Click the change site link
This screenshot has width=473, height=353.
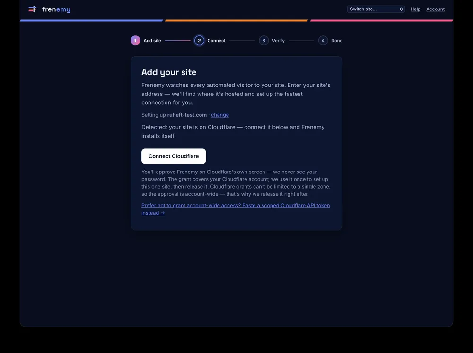click(x=220, y=115)
